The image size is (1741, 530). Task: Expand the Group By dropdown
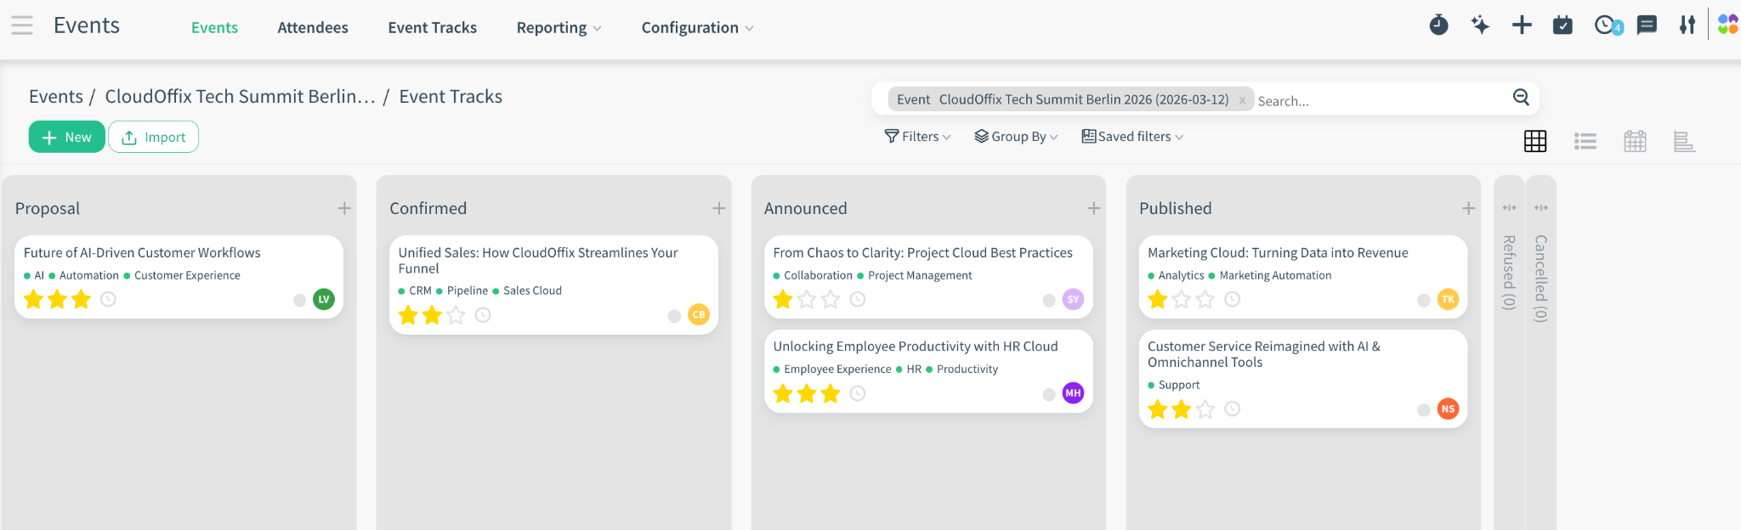point(1016,136)
